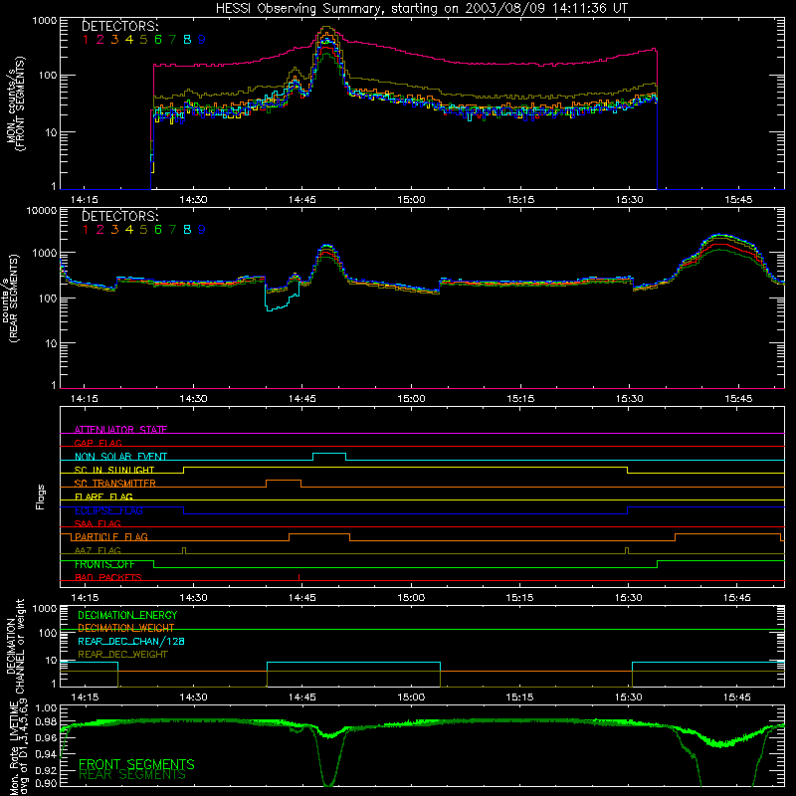This screenshot has height=796, width=796.
Task: Click the SC IN SUNLIGHT flag label
Action: click(114, 470)
